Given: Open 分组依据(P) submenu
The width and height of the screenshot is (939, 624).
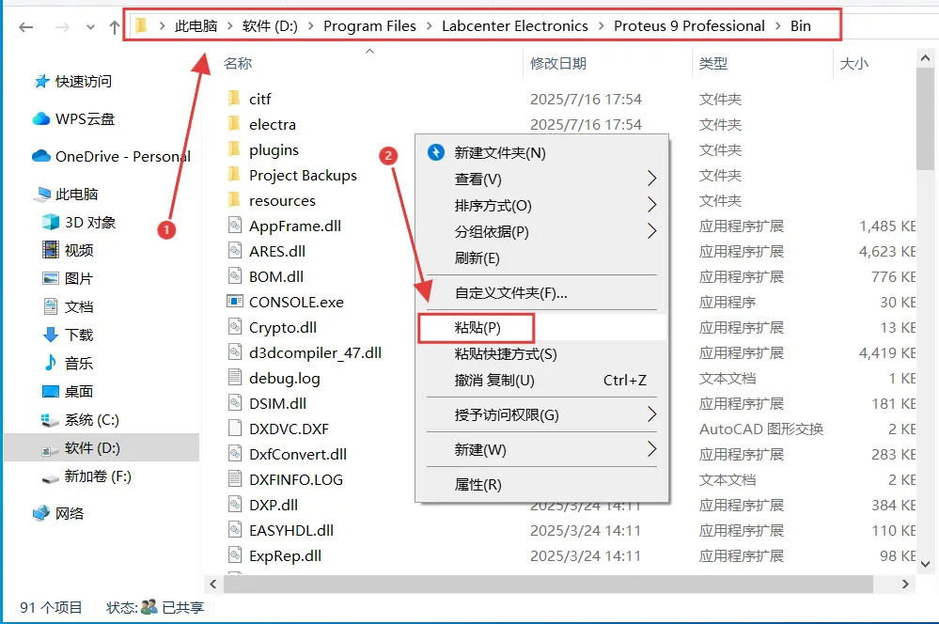Looking at the screenshot, I should click(x=542, y=232).
